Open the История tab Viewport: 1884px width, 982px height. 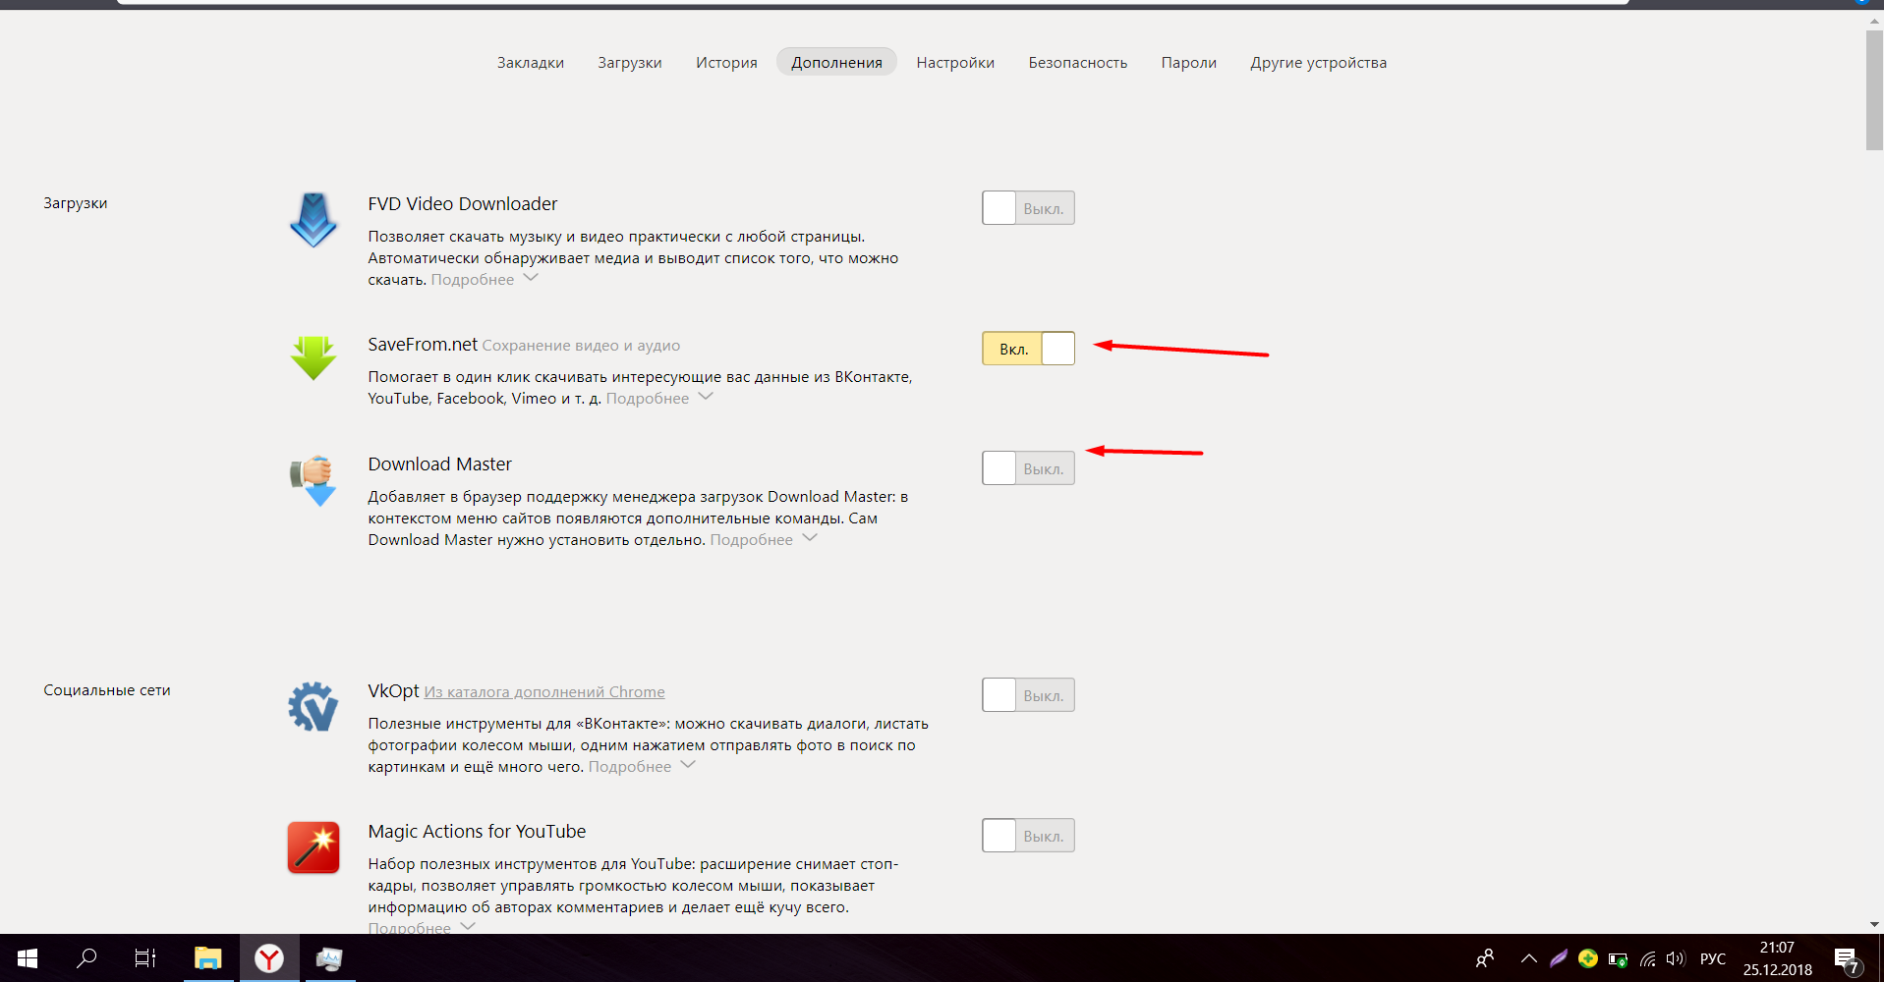pos(726,62)
